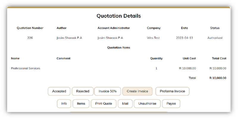Open the Payee button

(x=171, y=104)
